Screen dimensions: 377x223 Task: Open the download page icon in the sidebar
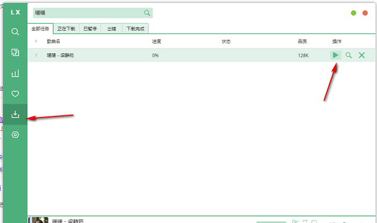[15, 114]
